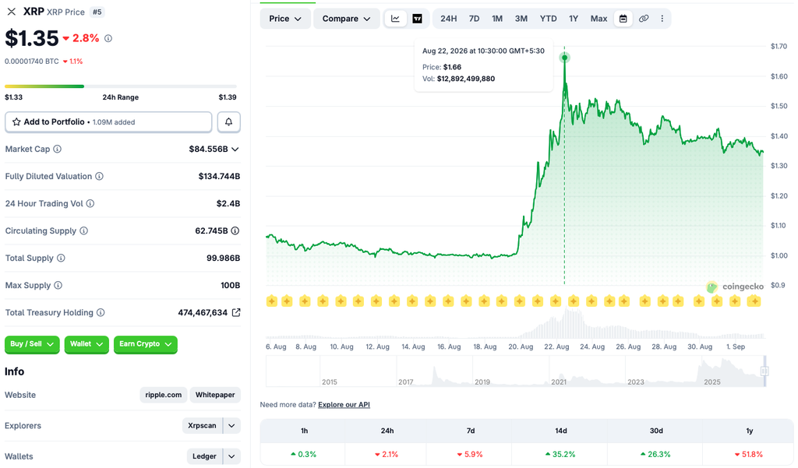
Task: Open Total Treasury Holding info icon
Action: tap(101, 312)
